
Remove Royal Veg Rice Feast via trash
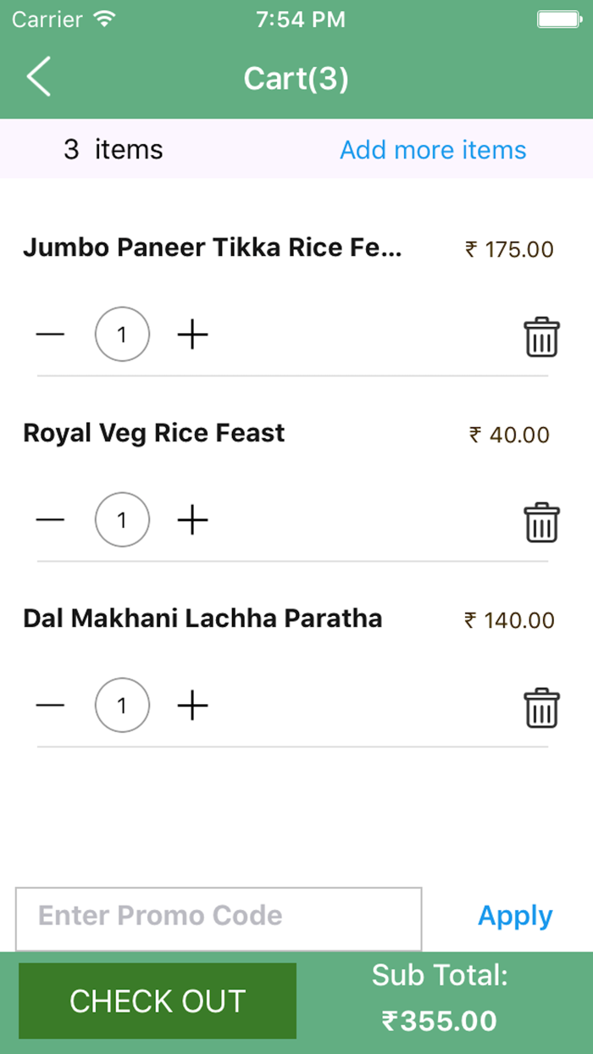[x=541, y=521]
